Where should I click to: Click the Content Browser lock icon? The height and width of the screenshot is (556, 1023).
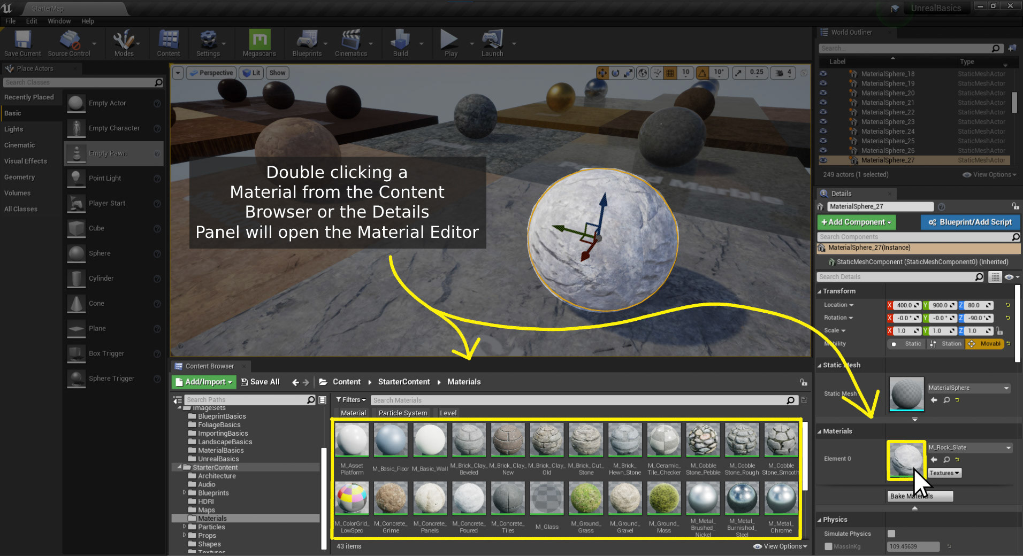(803, 382)
